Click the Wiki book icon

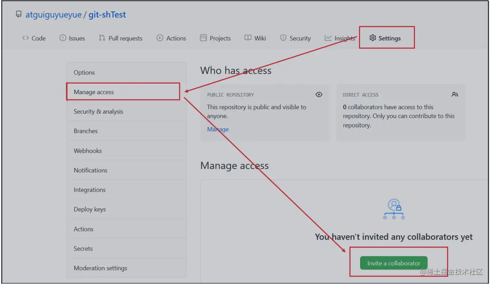[x=248, y=38]
